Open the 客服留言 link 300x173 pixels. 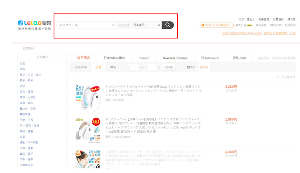point(261,25)
